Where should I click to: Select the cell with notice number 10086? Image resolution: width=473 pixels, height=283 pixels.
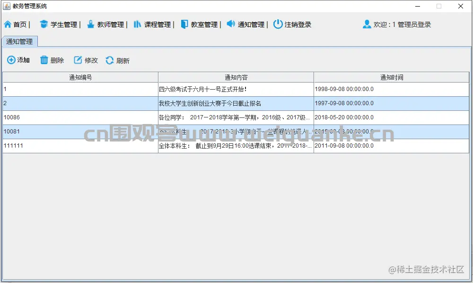(x=80, y=117)
